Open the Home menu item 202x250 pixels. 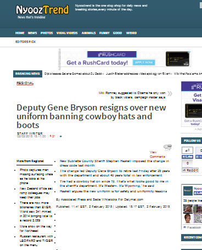point(20,33)
